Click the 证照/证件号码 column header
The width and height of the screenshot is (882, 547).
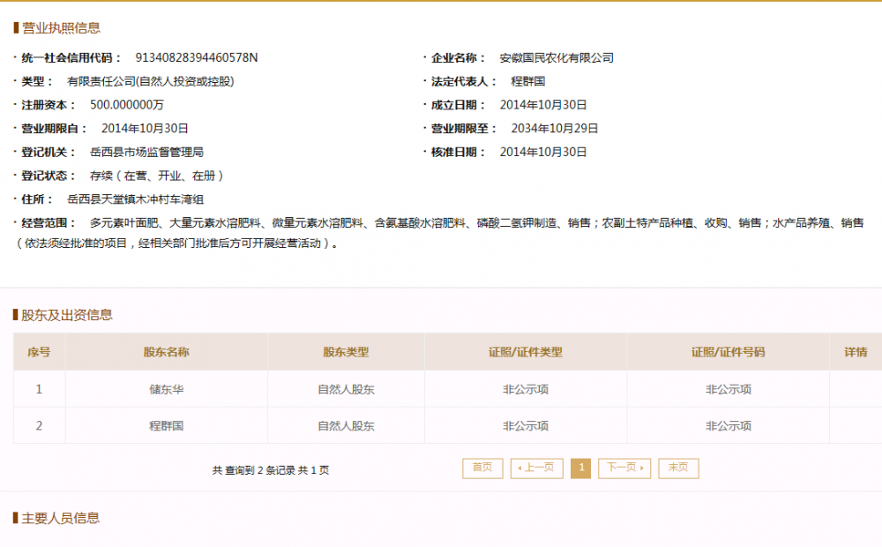pyautogui.click(x=728, y=352)
